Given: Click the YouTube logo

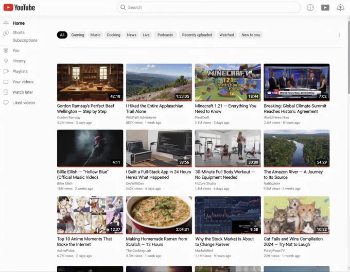Looking at the screenshot, I should [19, 7].
